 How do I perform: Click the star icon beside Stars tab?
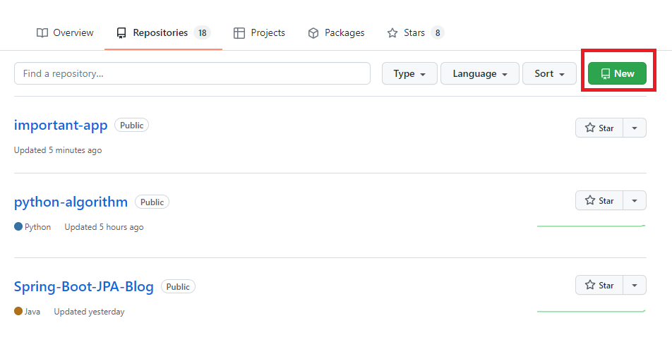click(392, 33)
